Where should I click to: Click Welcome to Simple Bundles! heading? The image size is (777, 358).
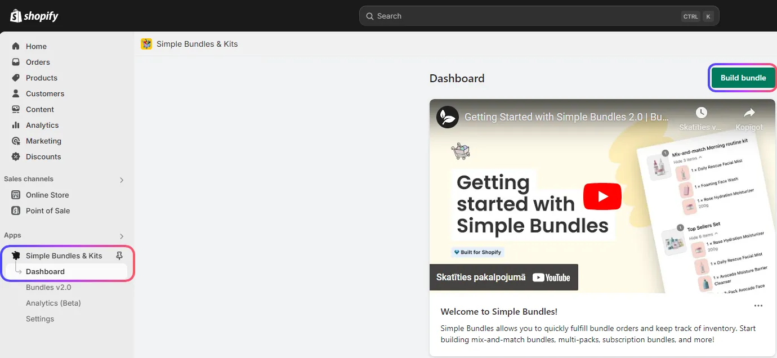click(x=499, y=311)
